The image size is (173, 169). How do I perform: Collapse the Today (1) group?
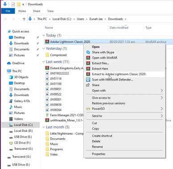44,35
